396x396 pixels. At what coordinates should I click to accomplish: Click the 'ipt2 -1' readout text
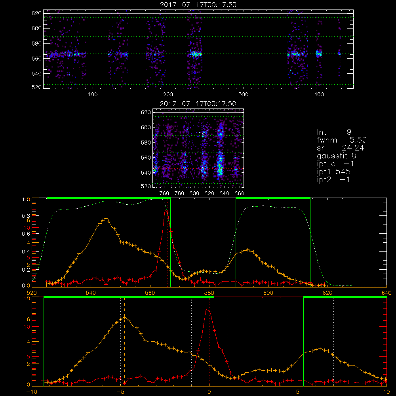coord(333,179)
